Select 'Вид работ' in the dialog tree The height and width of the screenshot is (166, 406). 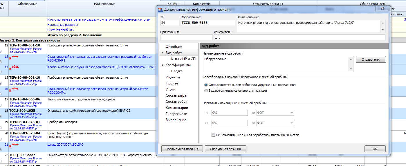click(x=174, y=53)
